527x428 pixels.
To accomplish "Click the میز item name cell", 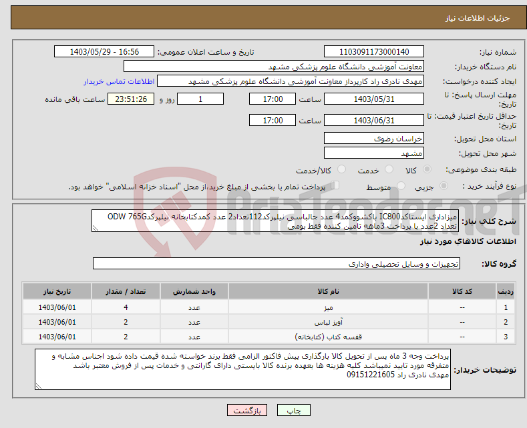I will (x=328, y=307).
